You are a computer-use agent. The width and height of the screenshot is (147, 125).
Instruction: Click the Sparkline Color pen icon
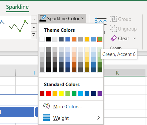(43, 18)
